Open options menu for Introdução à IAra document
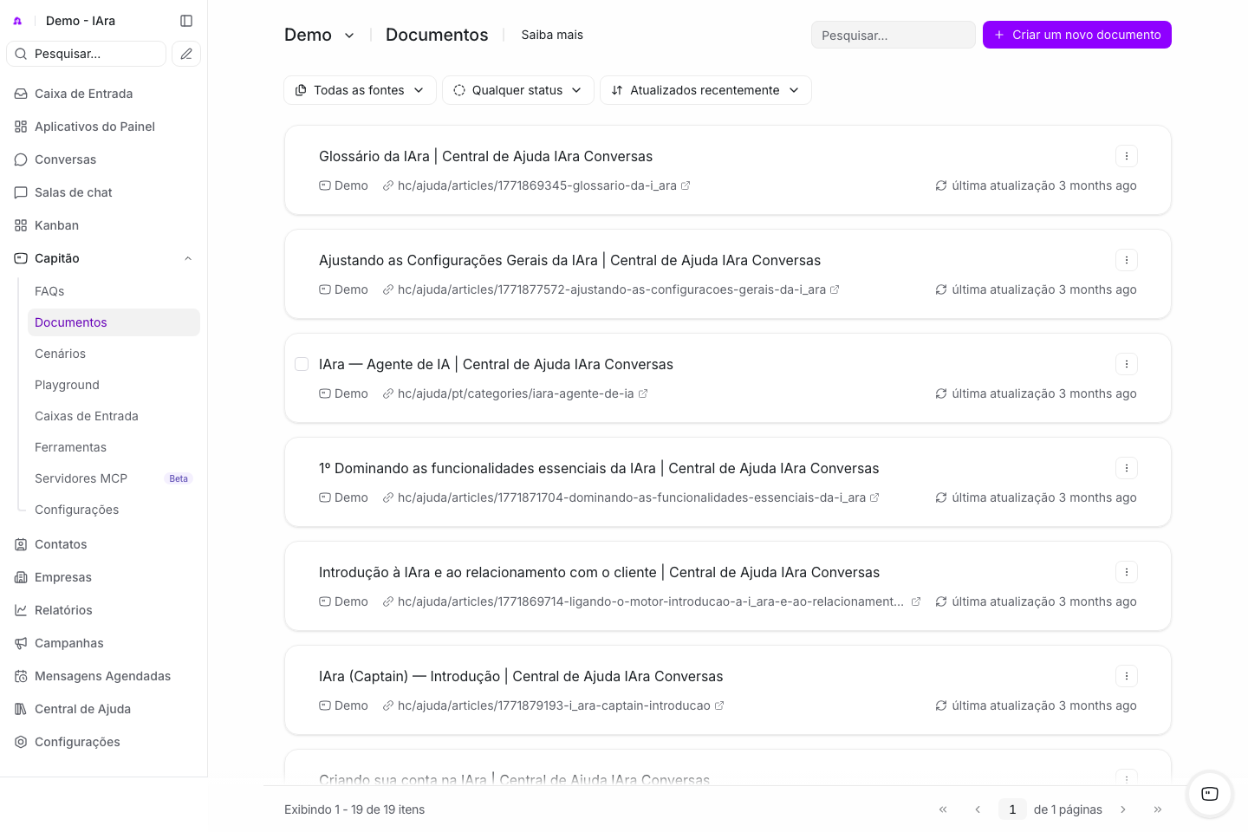This screenshot has width=1248, height=832. pyautogui.click(x=1127, y=572)
